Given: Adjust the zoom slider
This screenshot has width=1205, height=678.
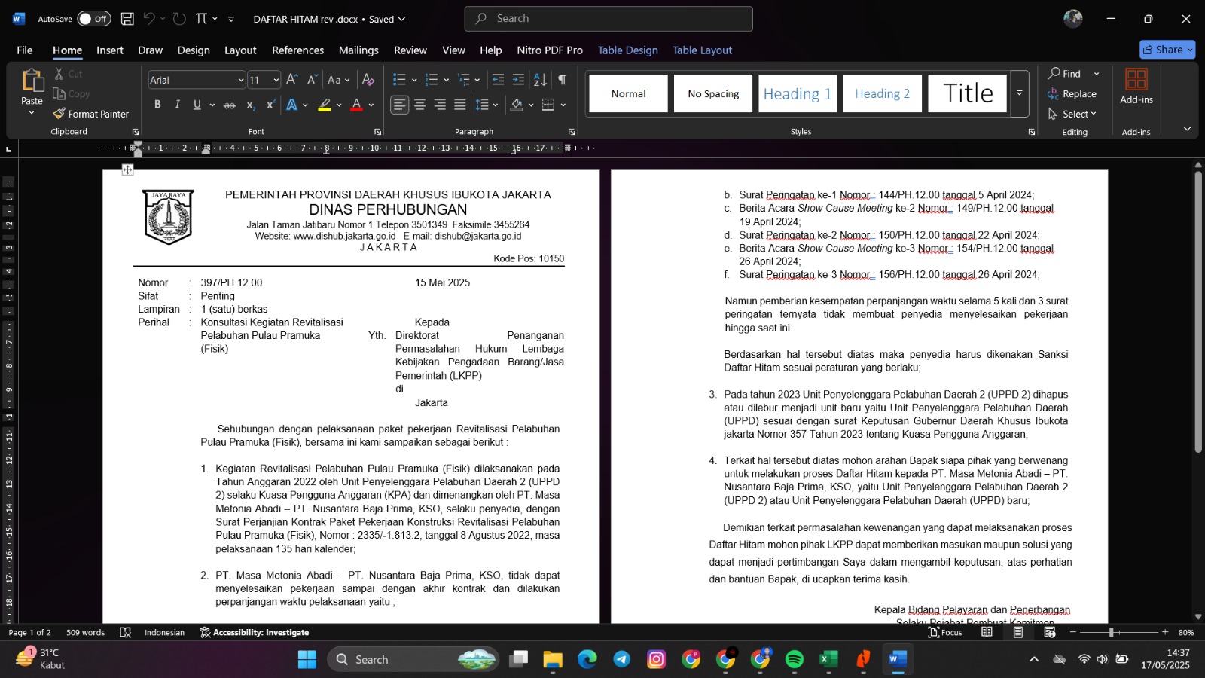Looking at the screenshot, I should pos(1112,633).
